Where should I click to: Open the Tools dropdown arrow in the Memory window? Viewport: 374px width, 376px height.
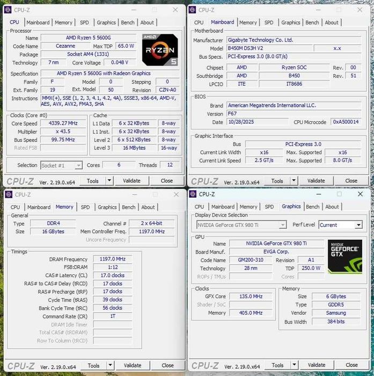110,365
